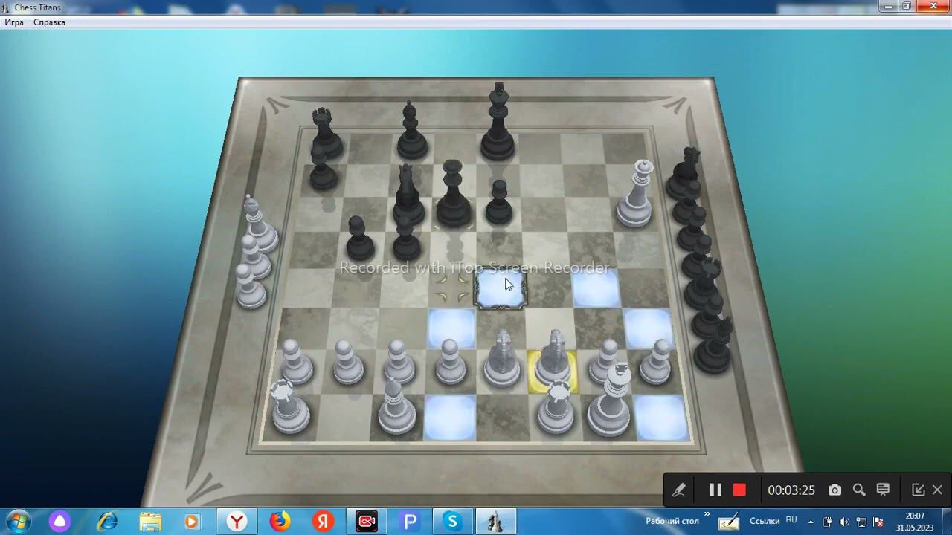Switch to iTop Screen Recorder taskbar button
Screen dimensions: 952x535
[366, 522]
